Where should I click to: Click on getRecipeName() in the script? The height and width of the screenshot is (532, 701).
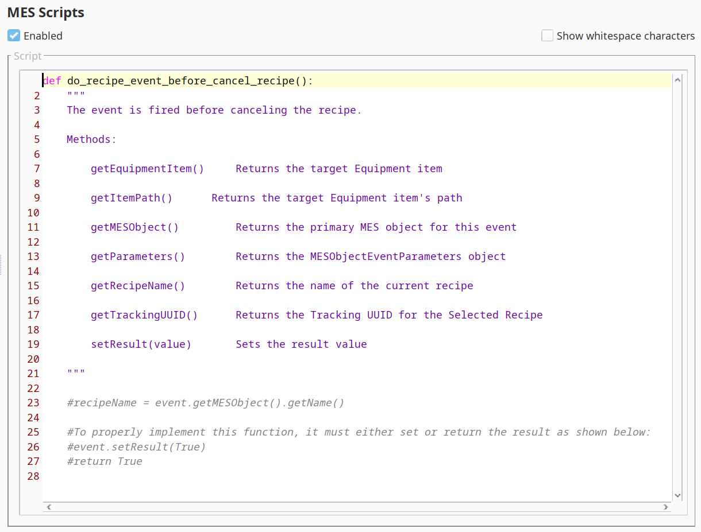point(138,286)
